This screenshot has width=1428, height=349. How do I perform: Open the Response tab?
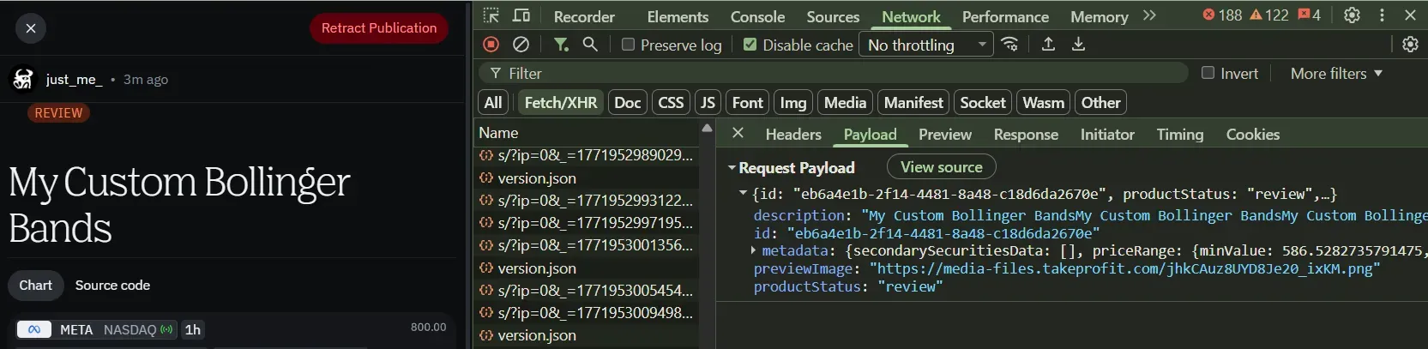coord(1026,135)
